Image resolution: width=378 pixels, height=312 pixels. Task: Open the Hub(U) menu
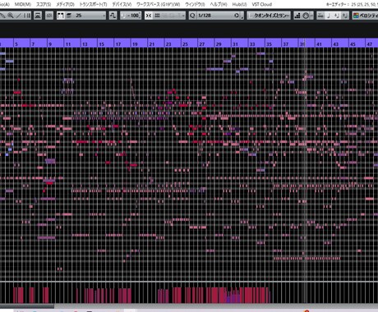(239, 4)
